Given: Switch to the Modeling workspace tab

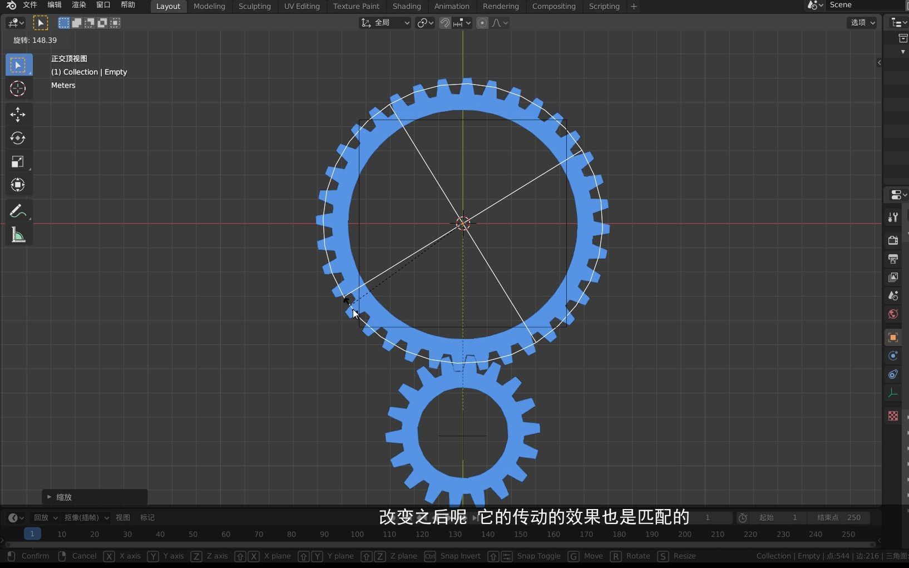Looking at the screenshot, I should click(209, 6).
